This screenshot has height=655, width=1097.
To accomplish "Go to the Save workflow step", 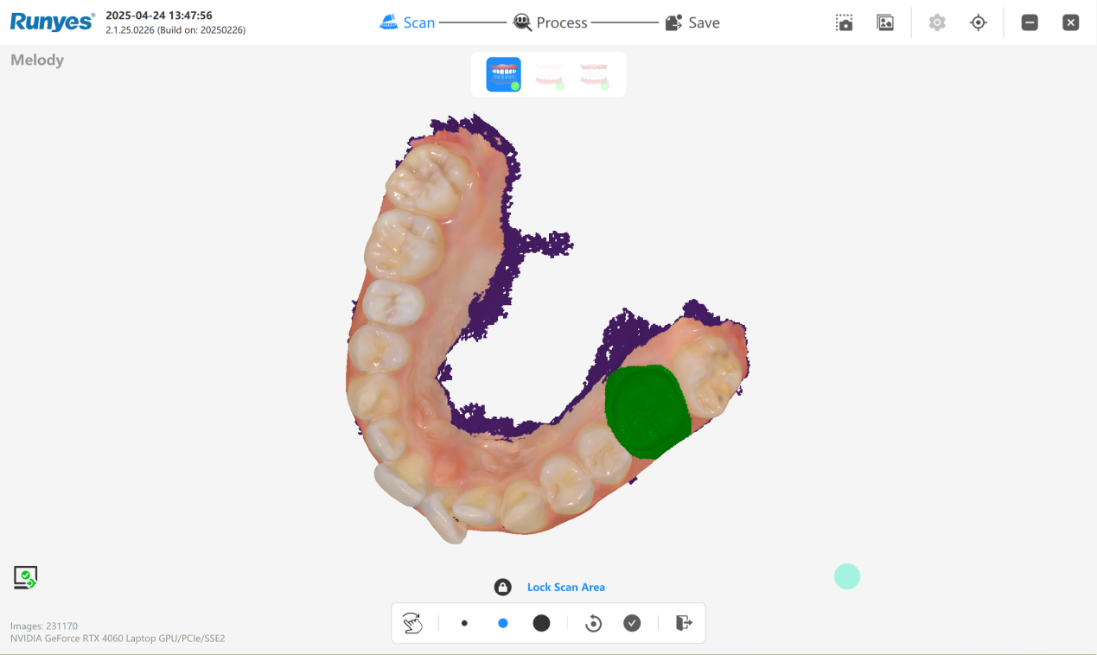I will tap(692, 22).
